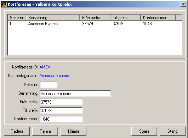Focus the Benämning input field
Image resolution: width=188 pixels, height=138 pixels.
point(75,93)
